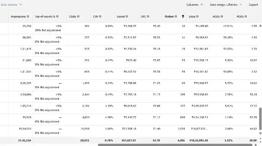Click the CPC info icon
The width and height of the screenshot is (262, 146).
click(x=148, y=16)
